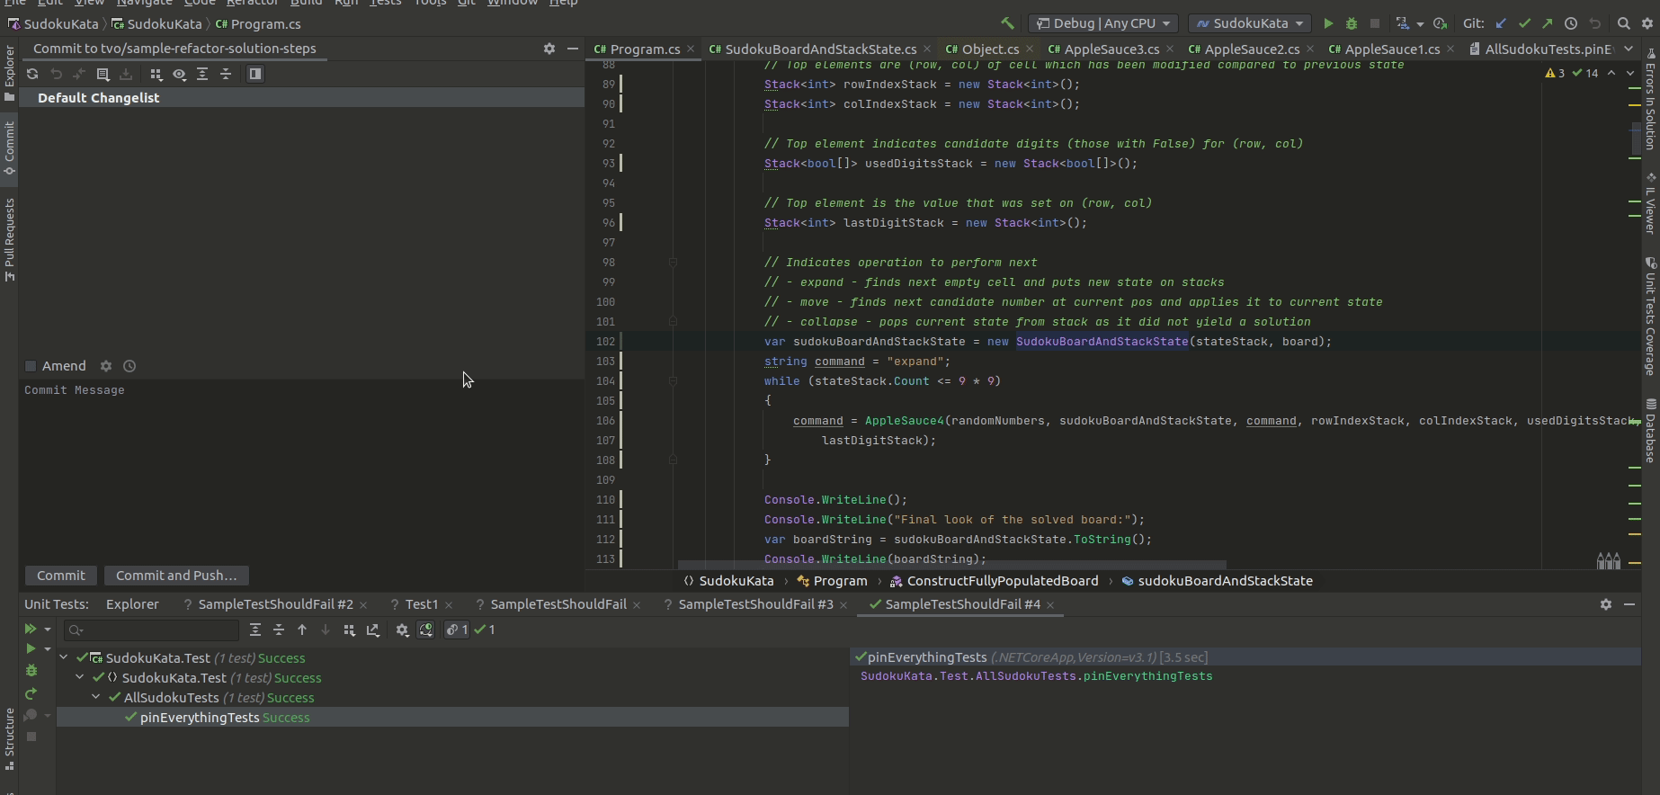Click Git update project arrow
The height and width of the screenshot is (795, 1660).
click(x=1501, y=23)
